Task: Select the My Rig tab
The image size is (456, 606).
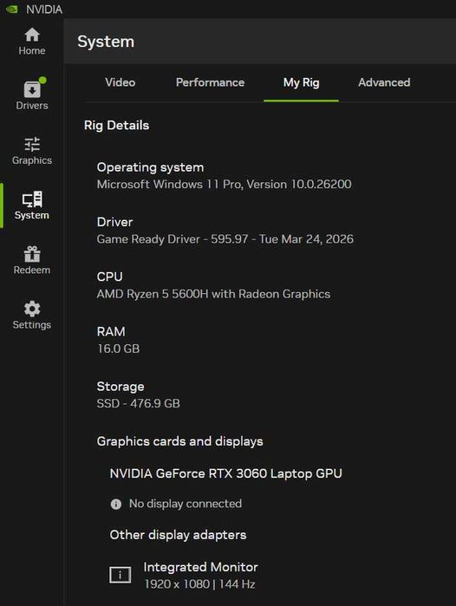Action: click(301, 82)
